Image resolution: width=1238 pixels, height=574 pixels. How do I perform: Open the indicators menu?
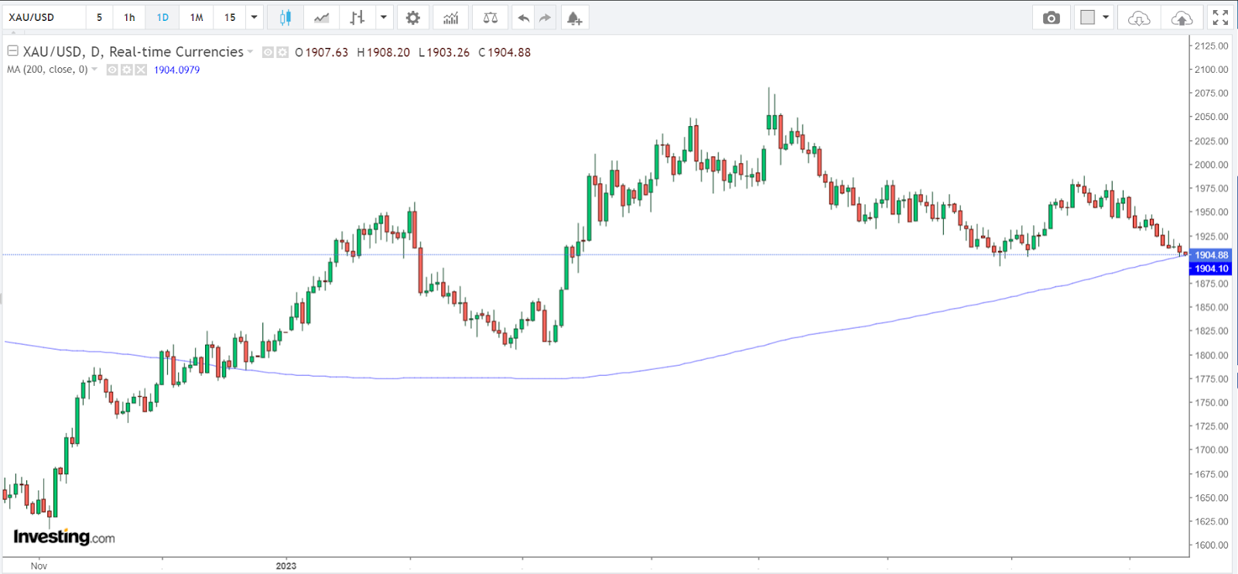451,18
